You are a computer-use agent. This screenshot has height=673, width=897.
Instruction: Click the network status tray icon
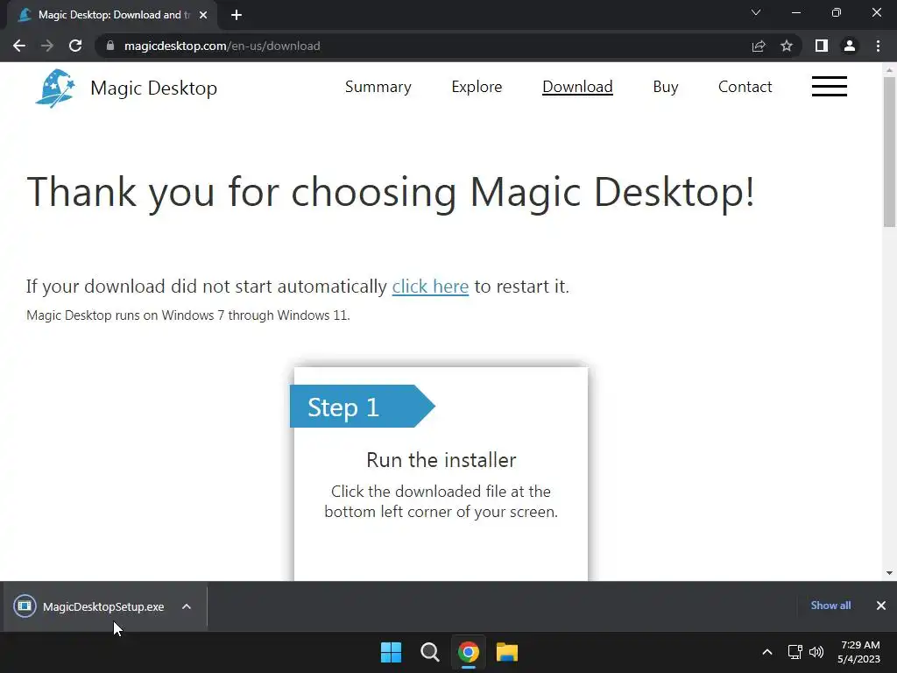click(795, 652)
